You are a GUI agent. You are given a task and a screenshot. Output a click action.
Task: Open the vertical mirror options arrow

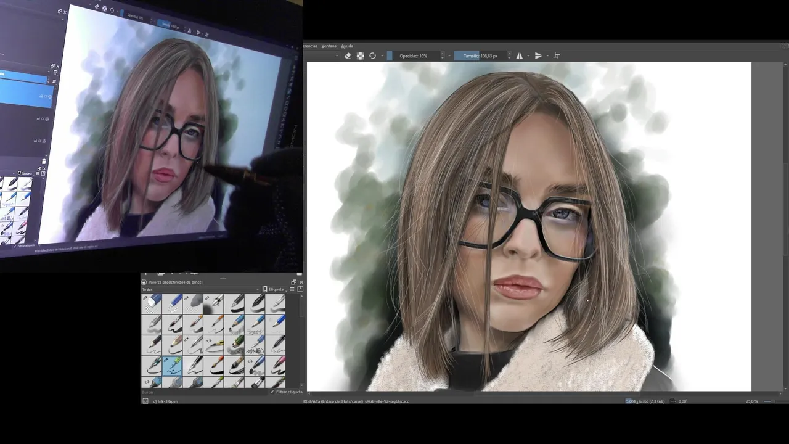pyautogui.click(x=547, y=55)
